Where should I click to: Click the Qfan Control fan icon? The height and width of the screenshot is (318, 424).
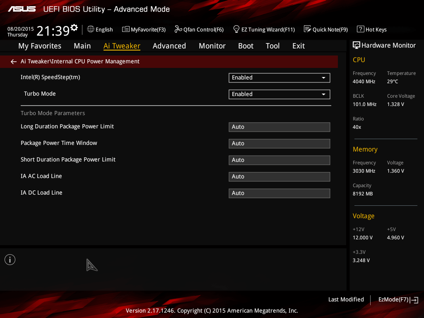(x=178, y=29)
